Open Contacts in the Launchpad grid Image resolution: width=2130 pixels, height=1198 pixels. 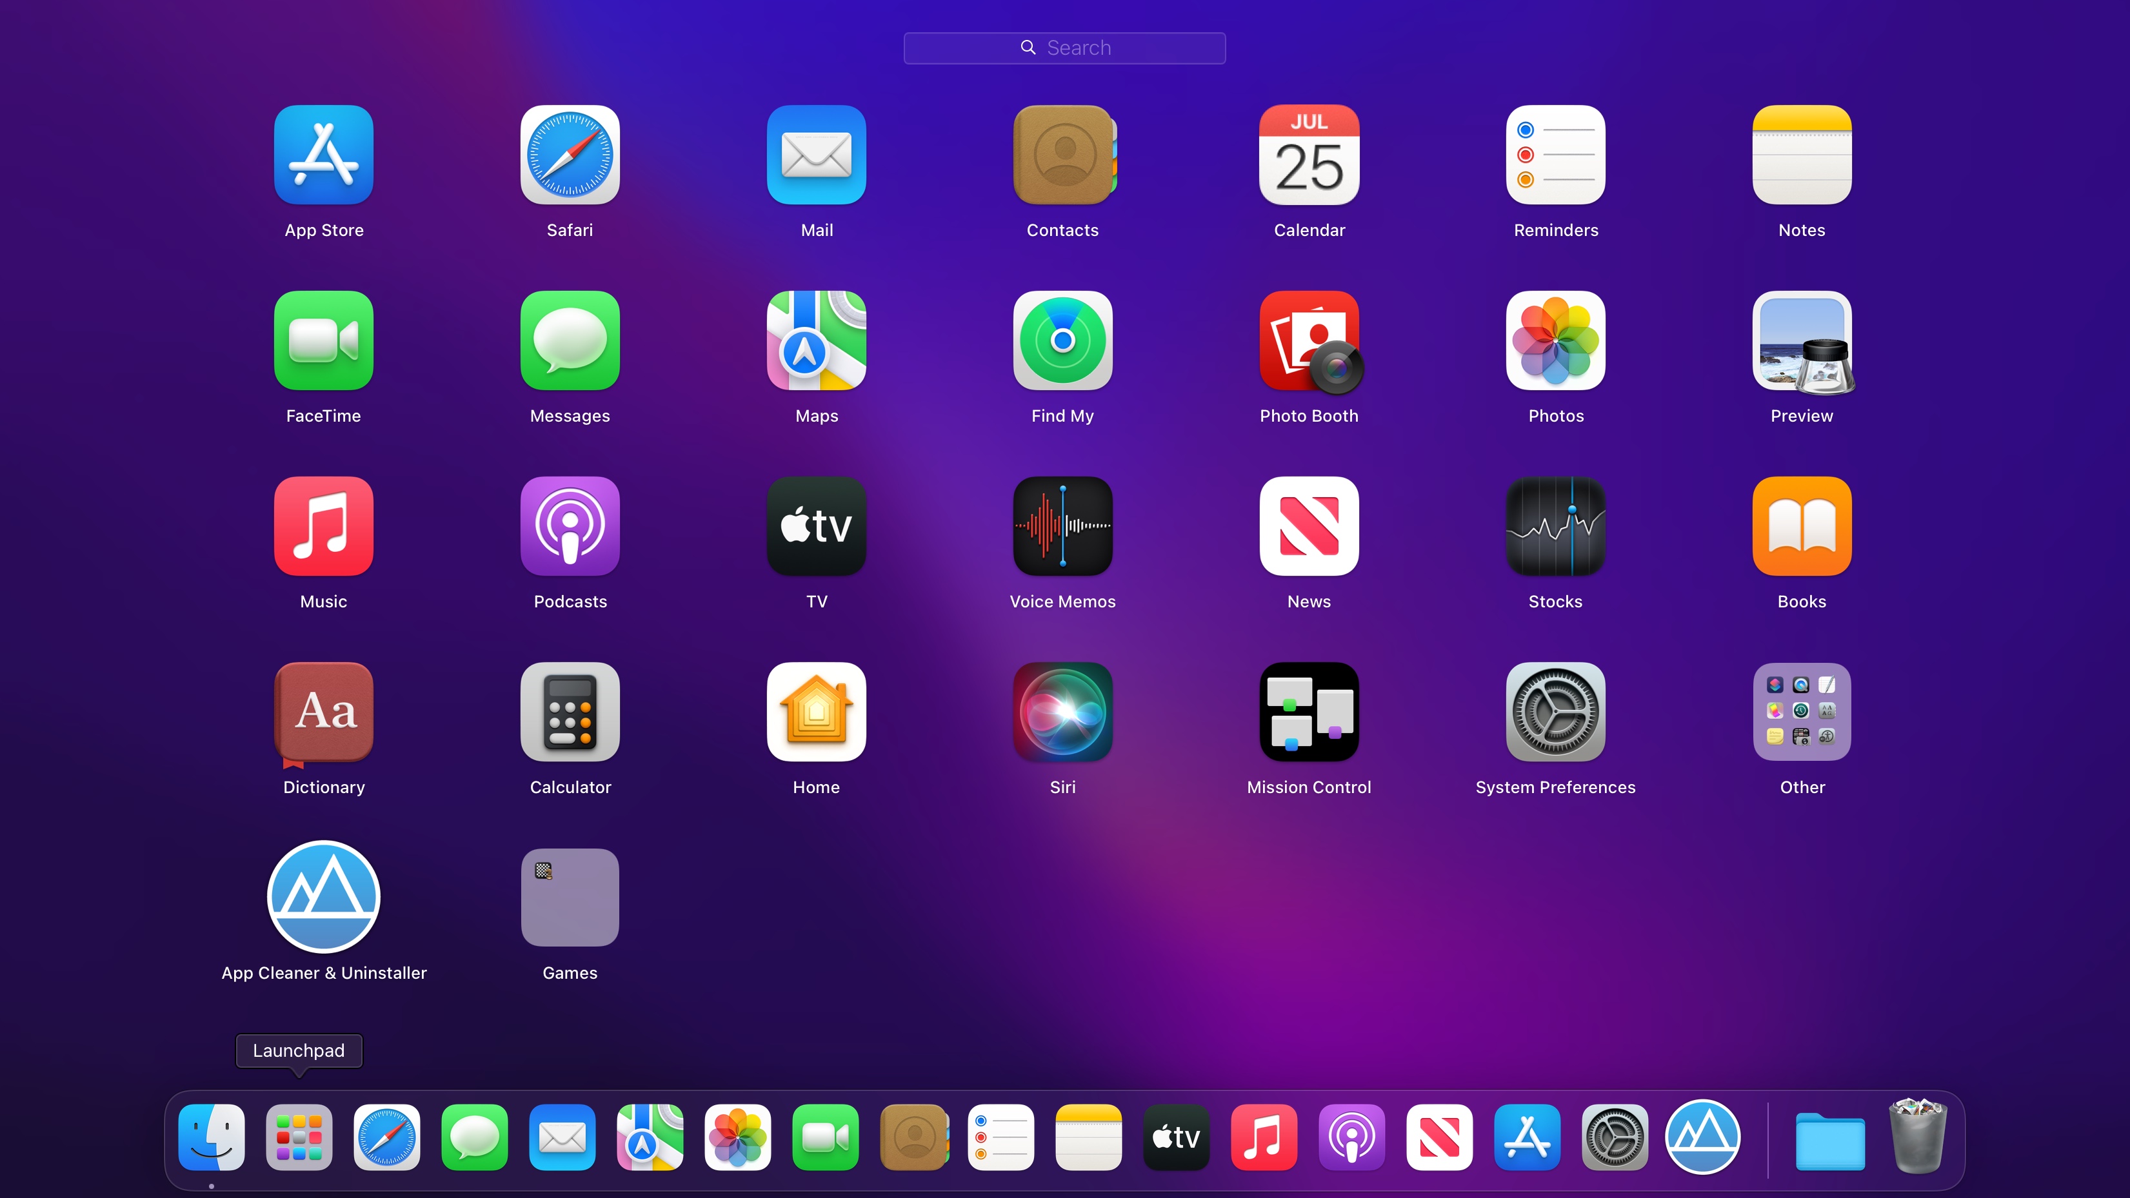coord(1063,155)
